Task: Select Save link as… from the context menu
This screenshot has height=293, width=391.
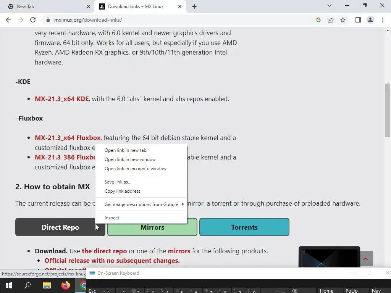Action: click(141, 182)
